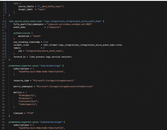Image resolution: width=167 pixels, height=130 pixels.
Task: Click the "__meta_kafka_topic" string
Action: 50,7
